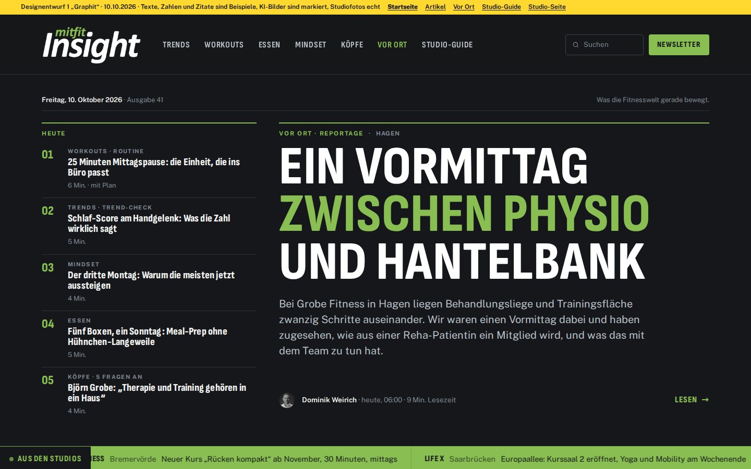
Task: Read Der dritte Montag article
Action: (x=151, y=280)
